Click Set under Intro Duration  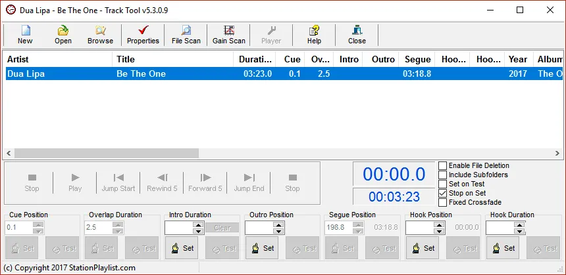(182, 248)
